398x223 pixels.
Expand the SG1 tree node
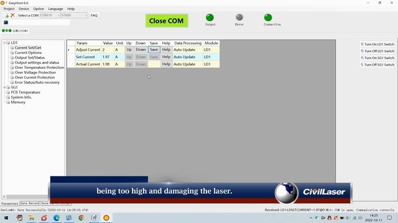[x=4, y=87]
